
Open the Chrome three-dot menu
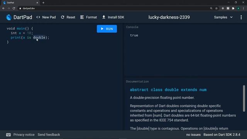244,8
